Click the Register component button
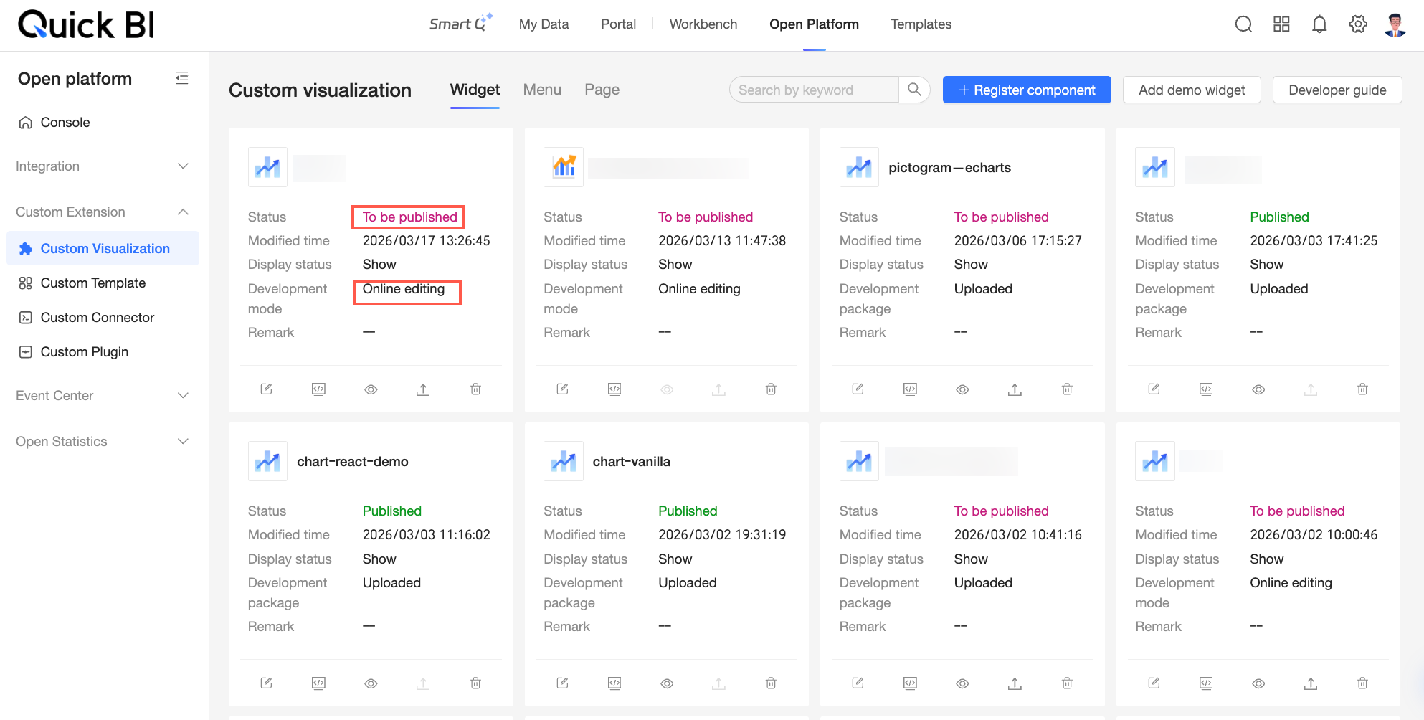The height and width of the screenshot is (720, 1424). pyautogui.click(x=1027, y=90)
